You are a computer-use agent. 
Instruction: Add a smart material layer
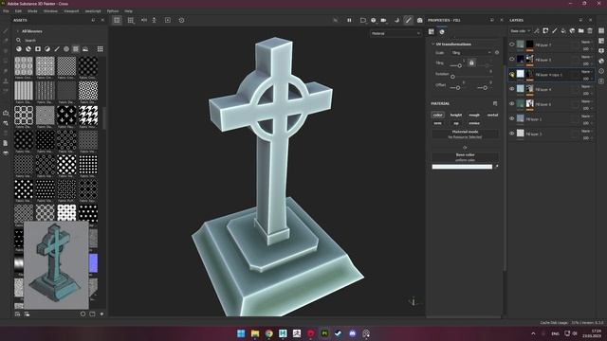572,31
